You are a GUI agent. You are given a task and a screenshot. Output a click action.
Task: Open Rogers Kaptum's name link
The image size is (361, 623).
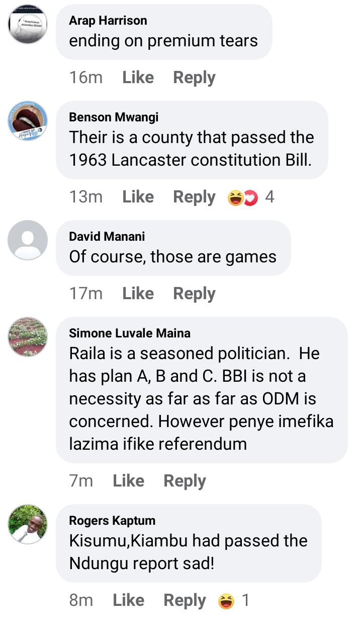(x=112, y=520)
